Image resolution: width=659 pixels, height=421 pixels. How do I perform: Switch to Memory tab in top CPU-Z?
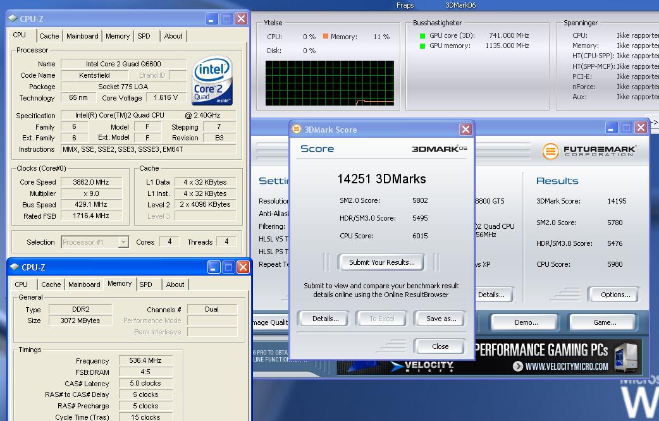coord(118,36)
